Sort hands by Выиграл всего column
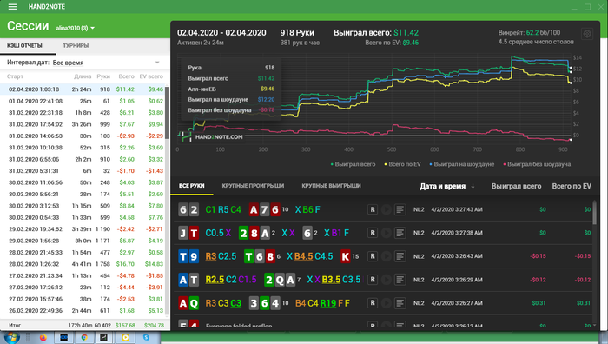This screenshot has width=608, height=344. pos(516,186)
